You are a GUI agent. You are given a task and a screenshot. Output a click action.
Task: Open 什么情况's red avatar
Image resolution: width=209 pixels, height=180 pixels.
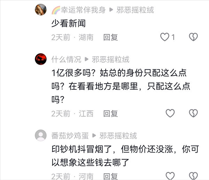tap(41, 59)
